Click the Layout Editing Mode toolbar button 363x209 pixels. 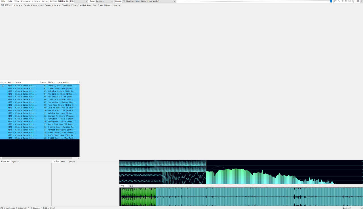tap(59, 1)
